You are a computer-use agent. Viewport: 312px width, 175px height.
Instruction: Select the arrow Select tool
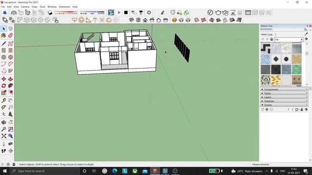coord(4,29)
